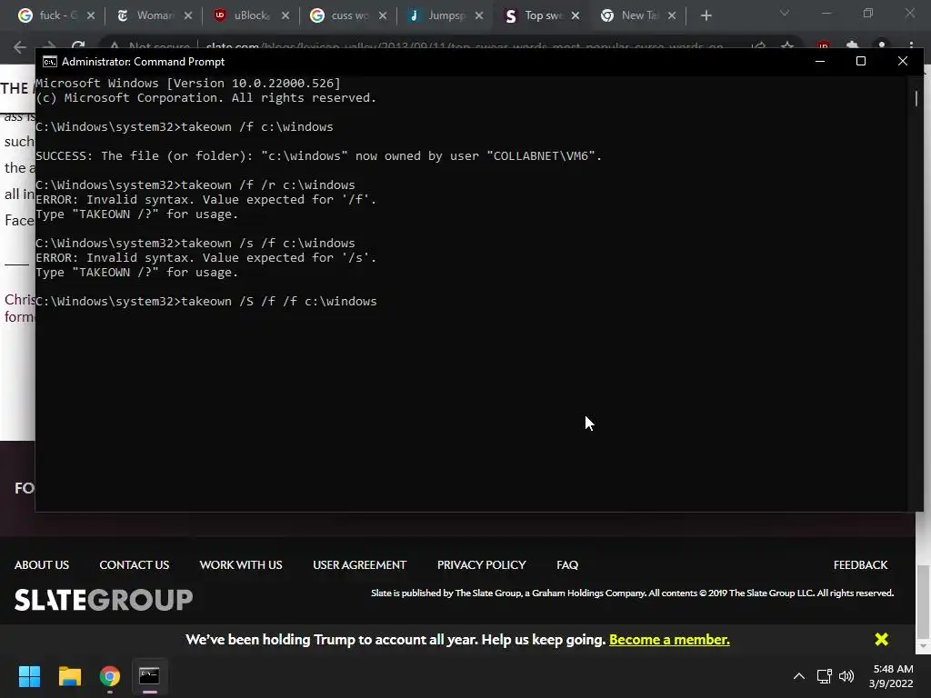Open the FEEDBACK footer link
Viewport: 931px width, 698px height.
tap(860, 565)
